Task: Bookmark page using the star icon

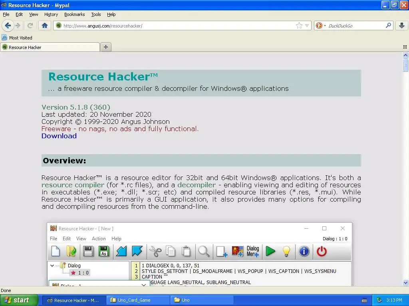Action: click(299, 25)
